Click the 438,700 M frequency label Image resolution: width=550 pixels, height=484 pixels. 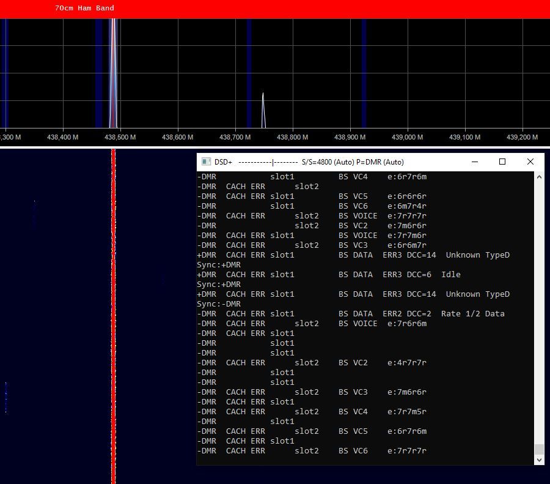[235, 137]
